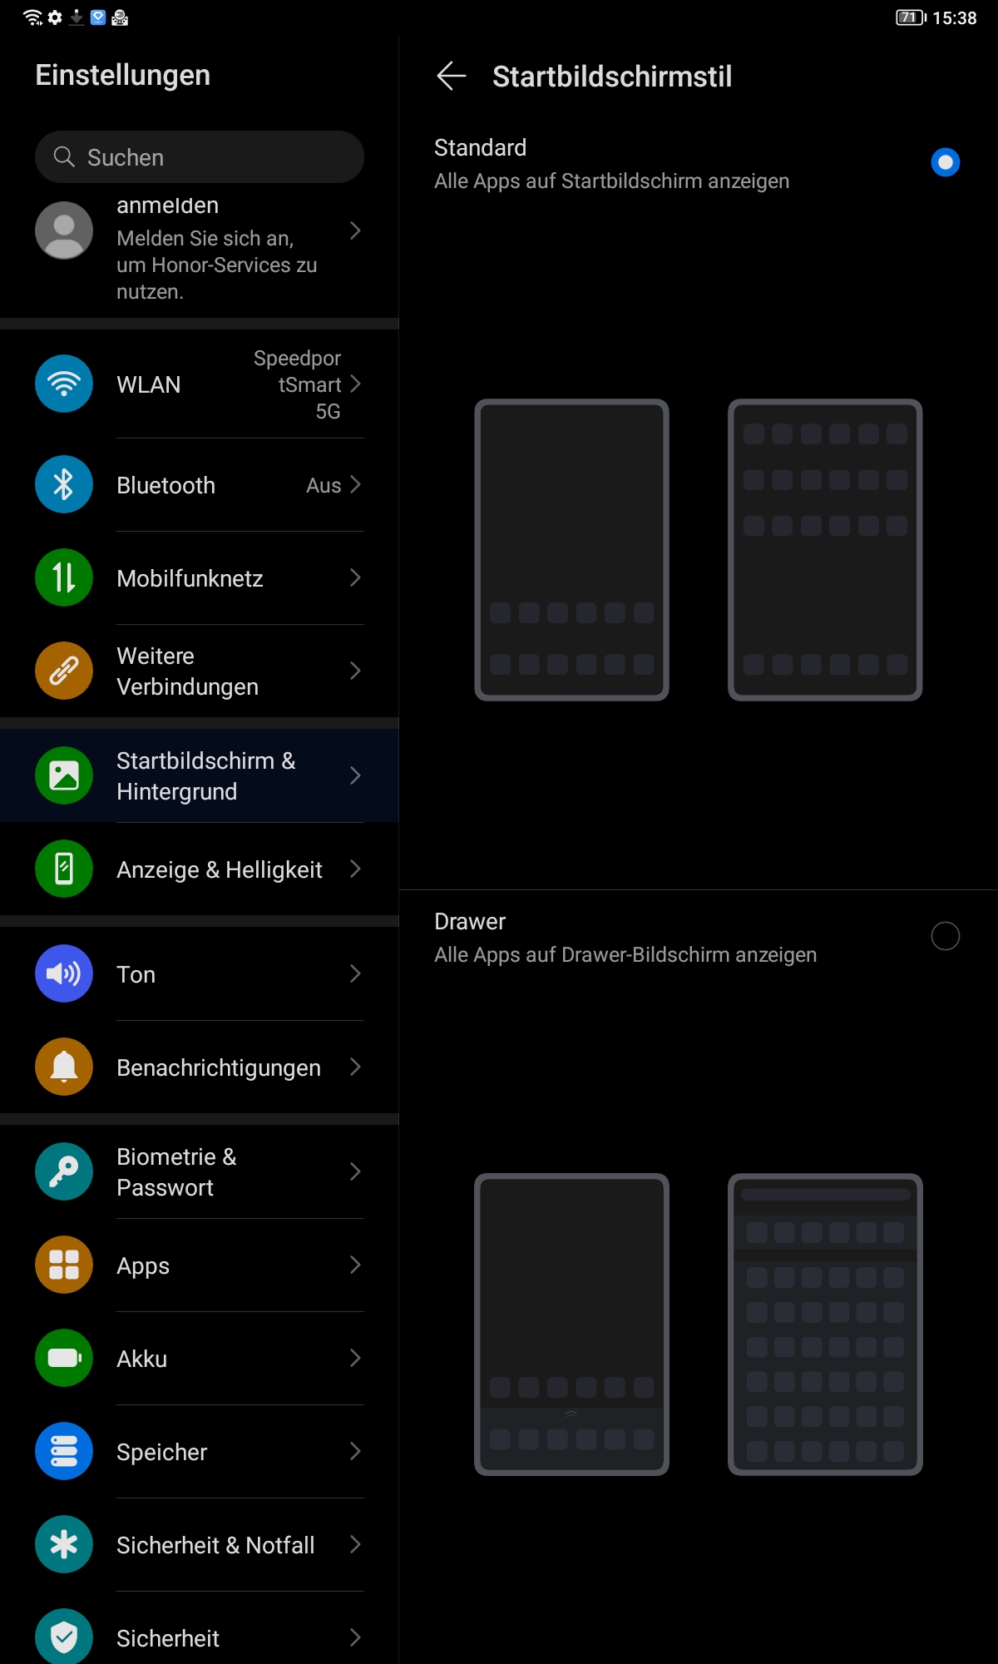Tap the back arrow next to Startbildschirmstil
Image resolution: width=998 pixels, height=1664 pixels.
click(451, 76)
